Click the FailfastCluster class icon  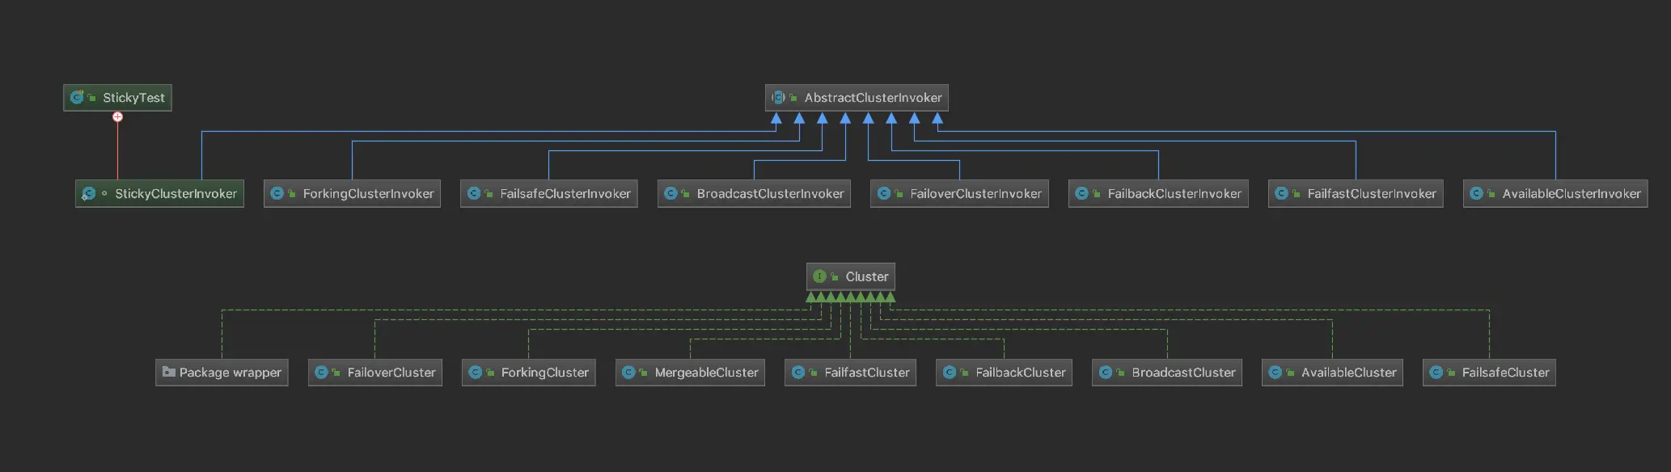pyautogui.click(x=798, y=372)
